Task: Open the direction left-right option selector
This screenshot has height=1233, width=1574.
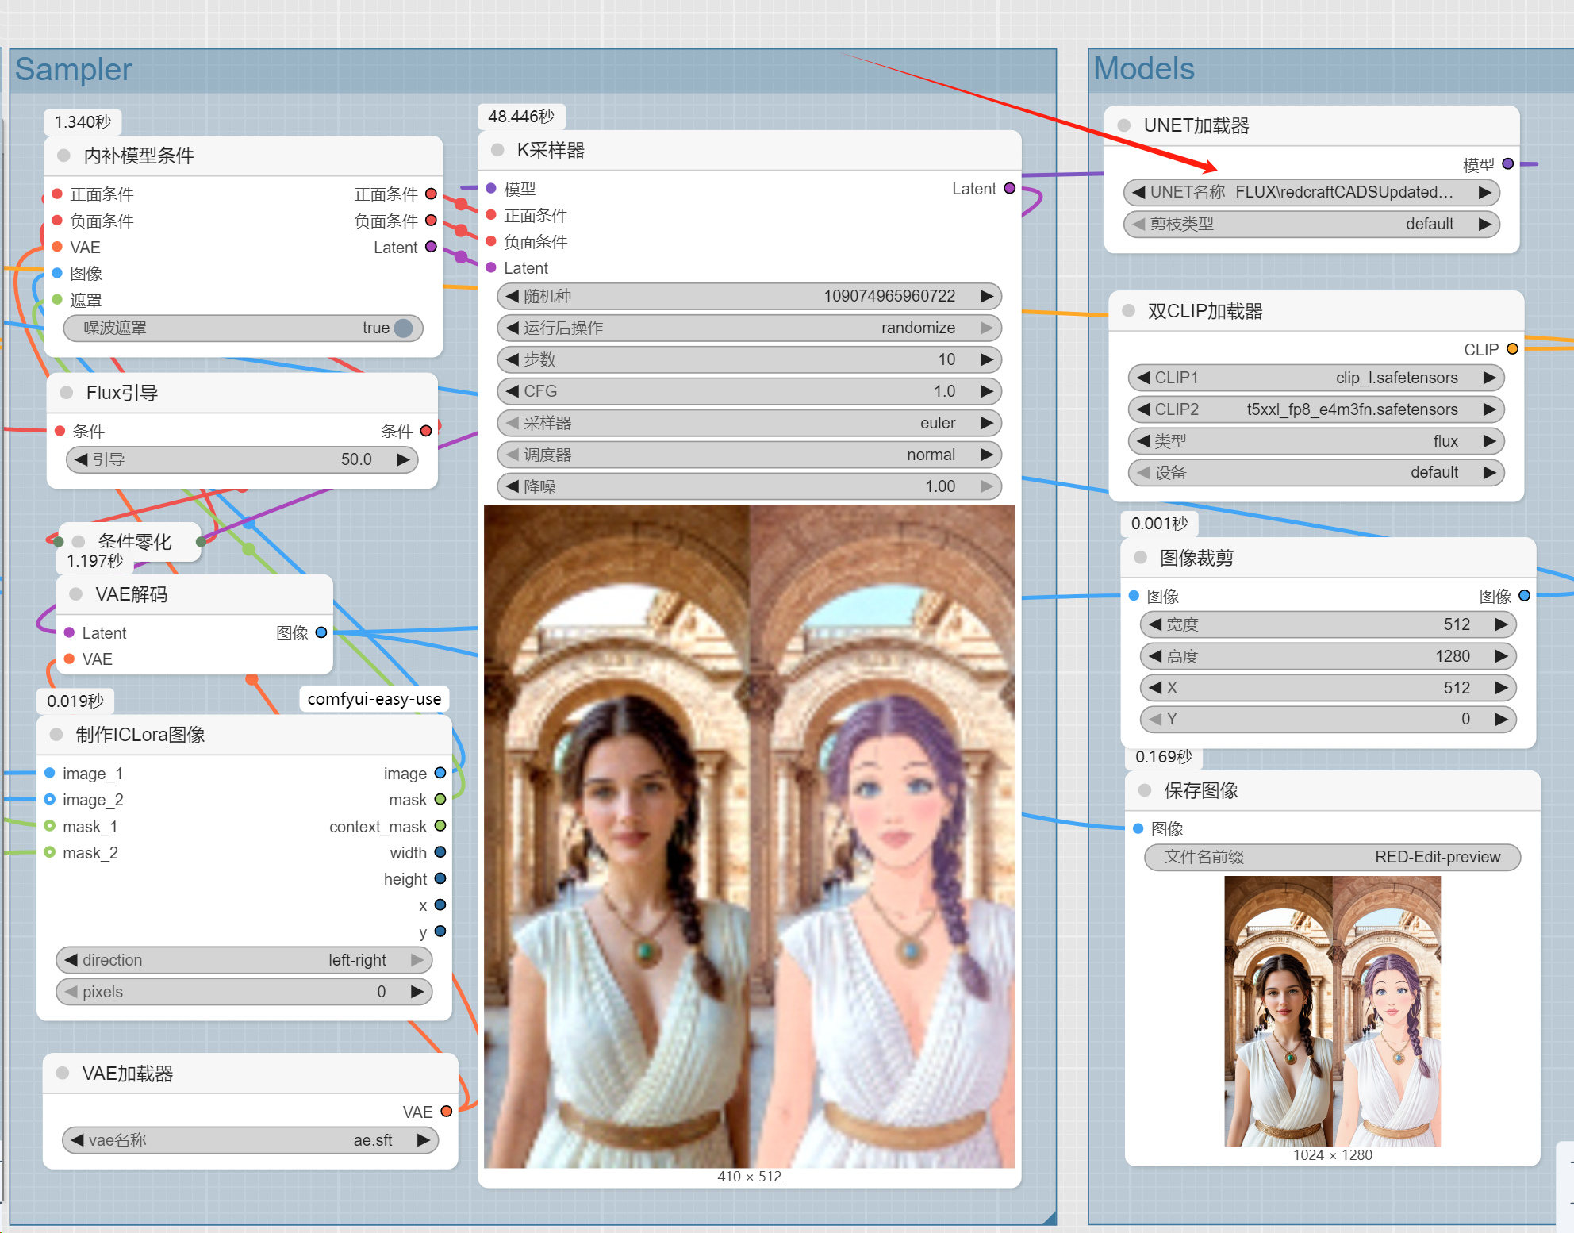Action: click(244, 960)
